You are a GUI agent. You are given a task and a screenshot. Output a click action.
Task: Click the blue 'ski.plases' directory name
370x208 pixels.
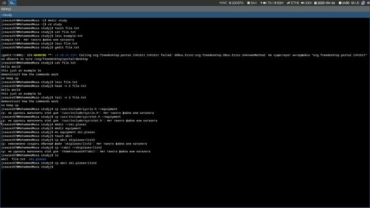point(38,159)
